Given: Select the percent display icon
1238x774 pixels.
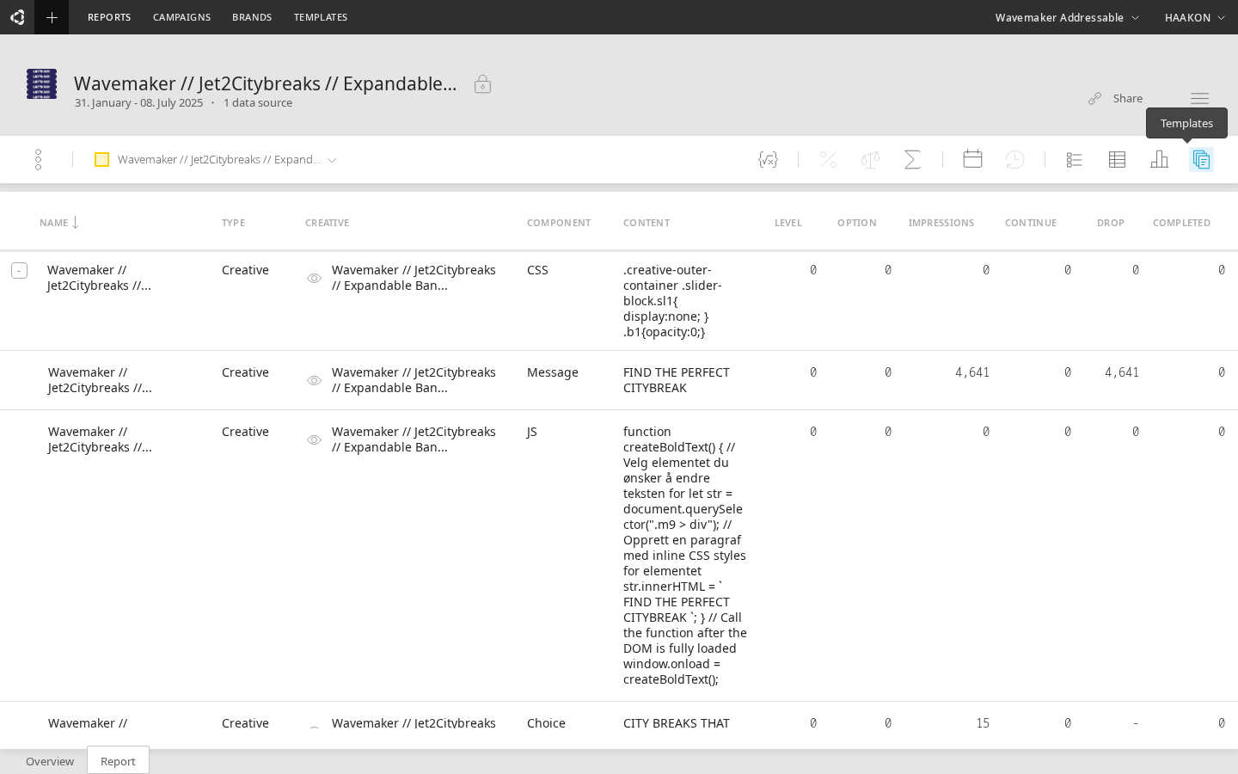Looking at the screenshot, I should click(x=827, y=159).
